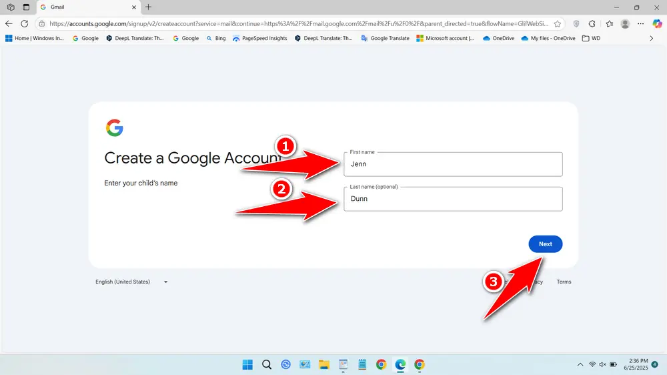
Task: Open Home | Windows In... bookmark
Action: coord(35,38)
